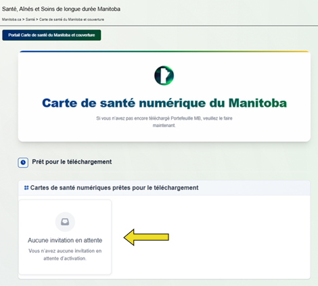Click the Manitoba province logo icon
Image resolution: width=318 pixels, height=286 pixels.
pyautogui.click(x=164, y=76)
